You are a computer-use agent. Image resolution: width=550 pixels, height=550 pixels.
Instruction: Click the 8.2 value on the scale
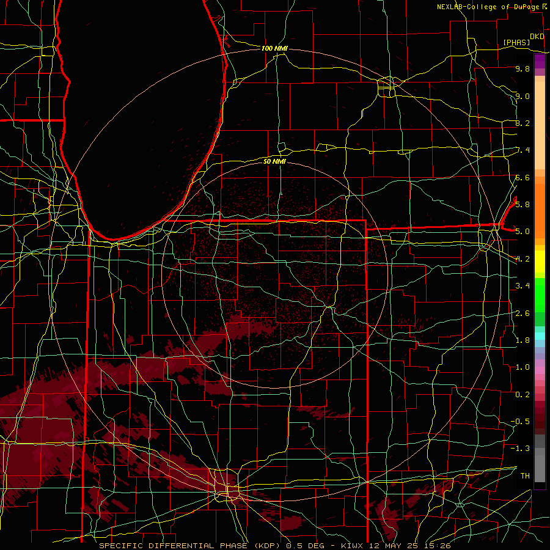click(522, 123)
